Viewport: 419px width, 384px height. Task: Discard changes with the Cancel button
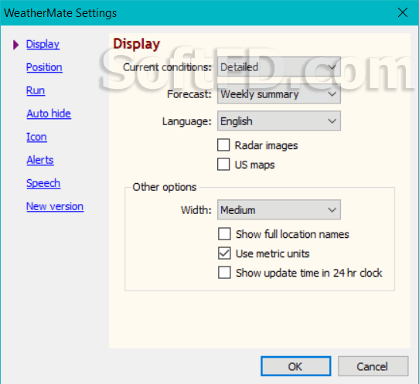(373, 366)
